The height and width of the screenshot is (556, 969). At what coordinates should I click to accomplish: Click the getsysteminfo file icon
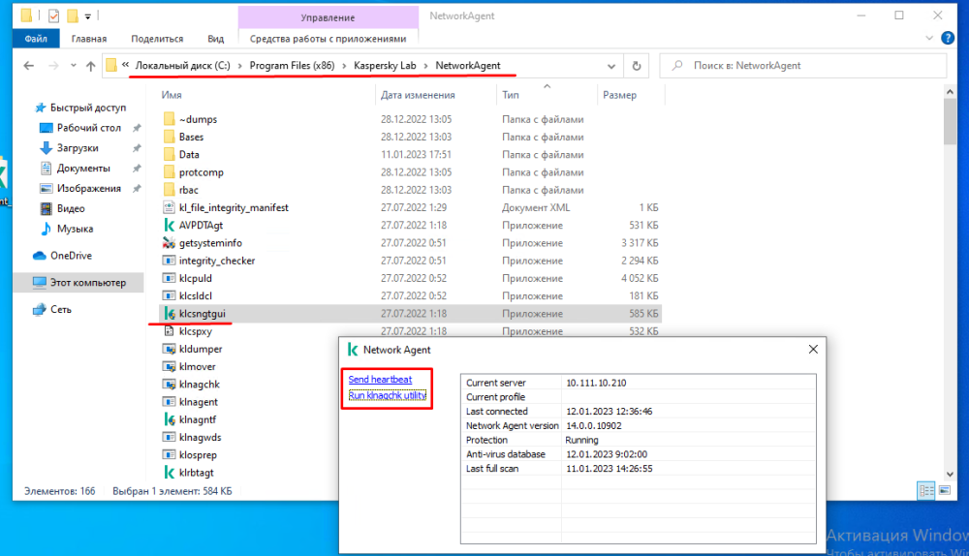tap(169, 243)
